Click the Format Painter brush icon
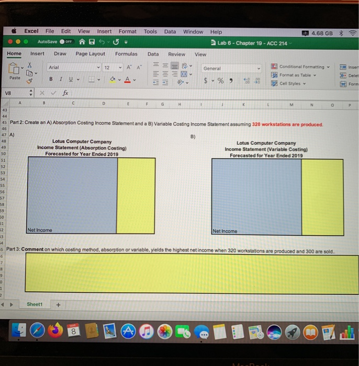Viewport: 359px width, 366px height. (x=29, y=81)
